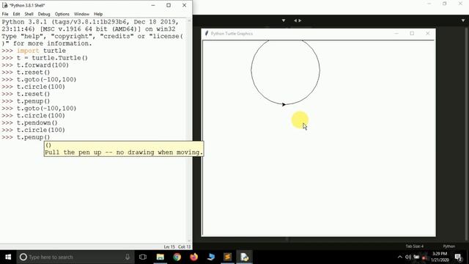Click the network icon in system tray
The image size is (469, 264).
(x=416, y=257)
